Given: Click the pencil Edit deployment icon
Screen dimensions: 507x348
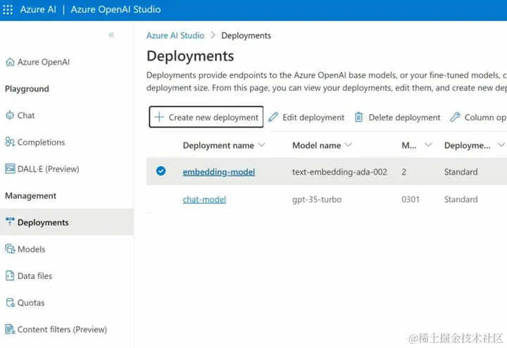Looking at the screenshot, I should (x=273, y=117).
